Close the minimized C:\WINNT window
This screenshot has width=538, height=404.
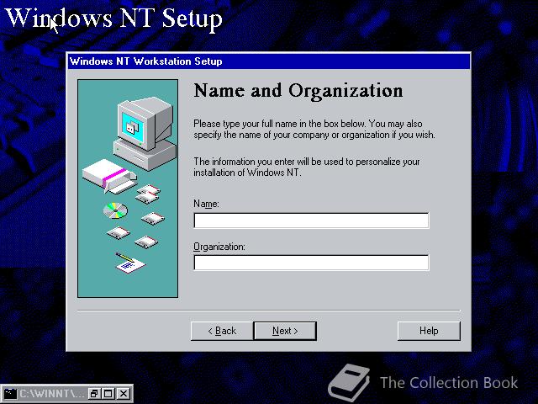pyautogui.click(x=124, y=393)
